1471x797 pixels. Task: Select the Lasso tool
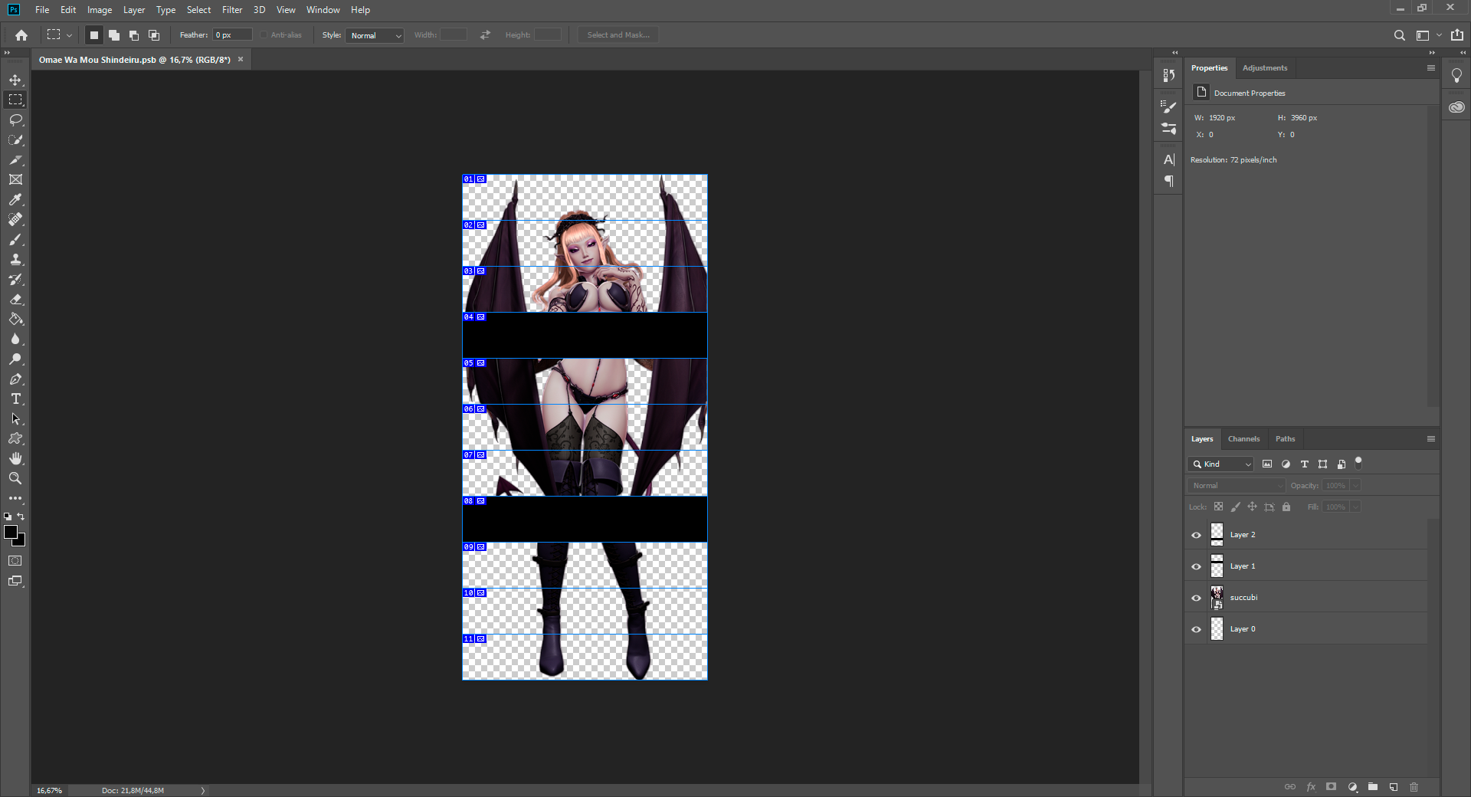(x=15, y=120)
